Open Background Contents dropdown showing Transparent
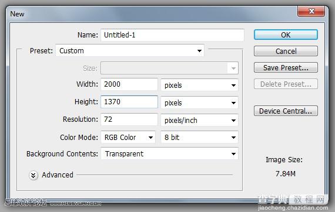The height and width of the screenshot is (212, 335). (169, 153)
